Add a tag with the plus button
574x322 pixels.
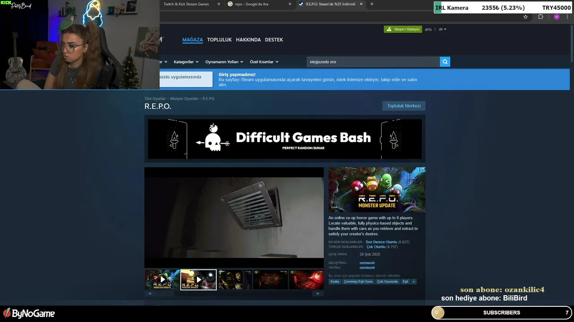pos(413,282)
